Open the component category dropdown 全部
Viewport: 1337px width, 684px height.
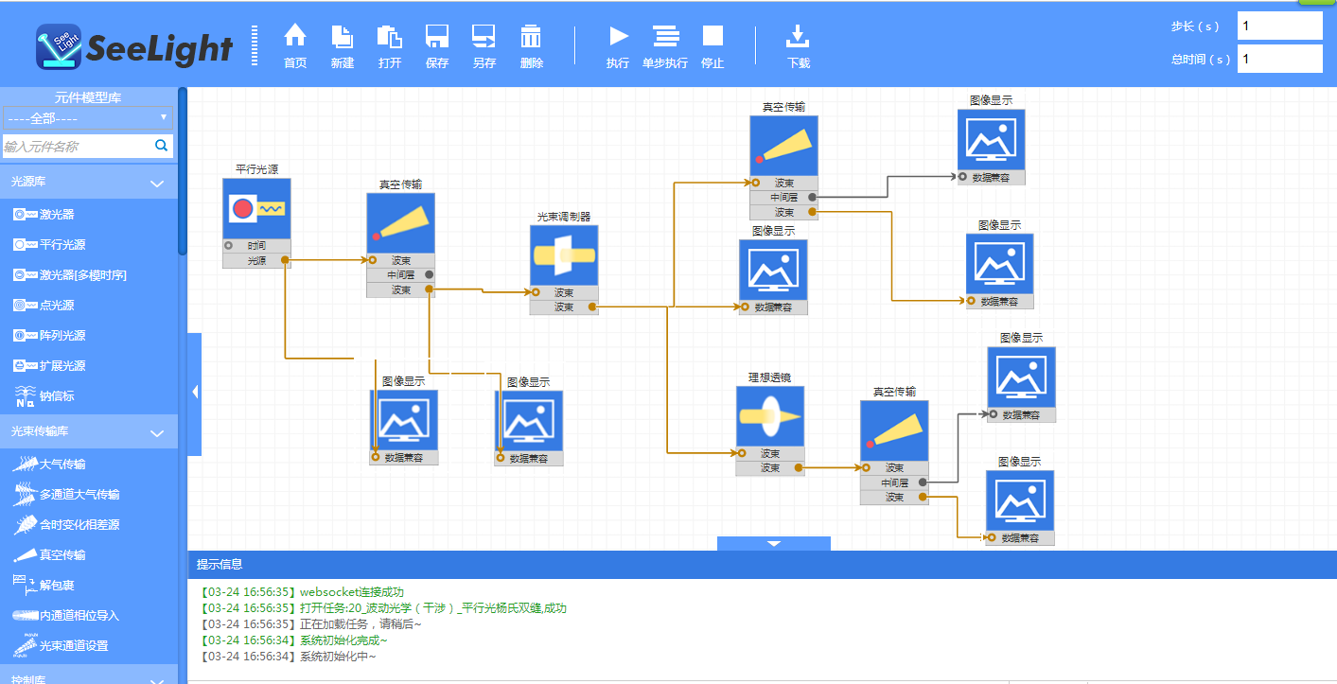[87, 118]
